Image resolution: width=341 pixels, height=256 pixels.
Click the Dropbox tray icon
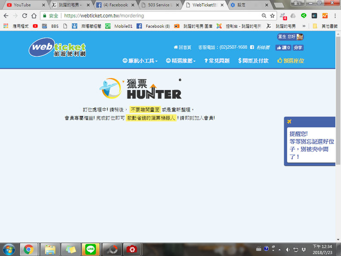[x=304, y=250]
